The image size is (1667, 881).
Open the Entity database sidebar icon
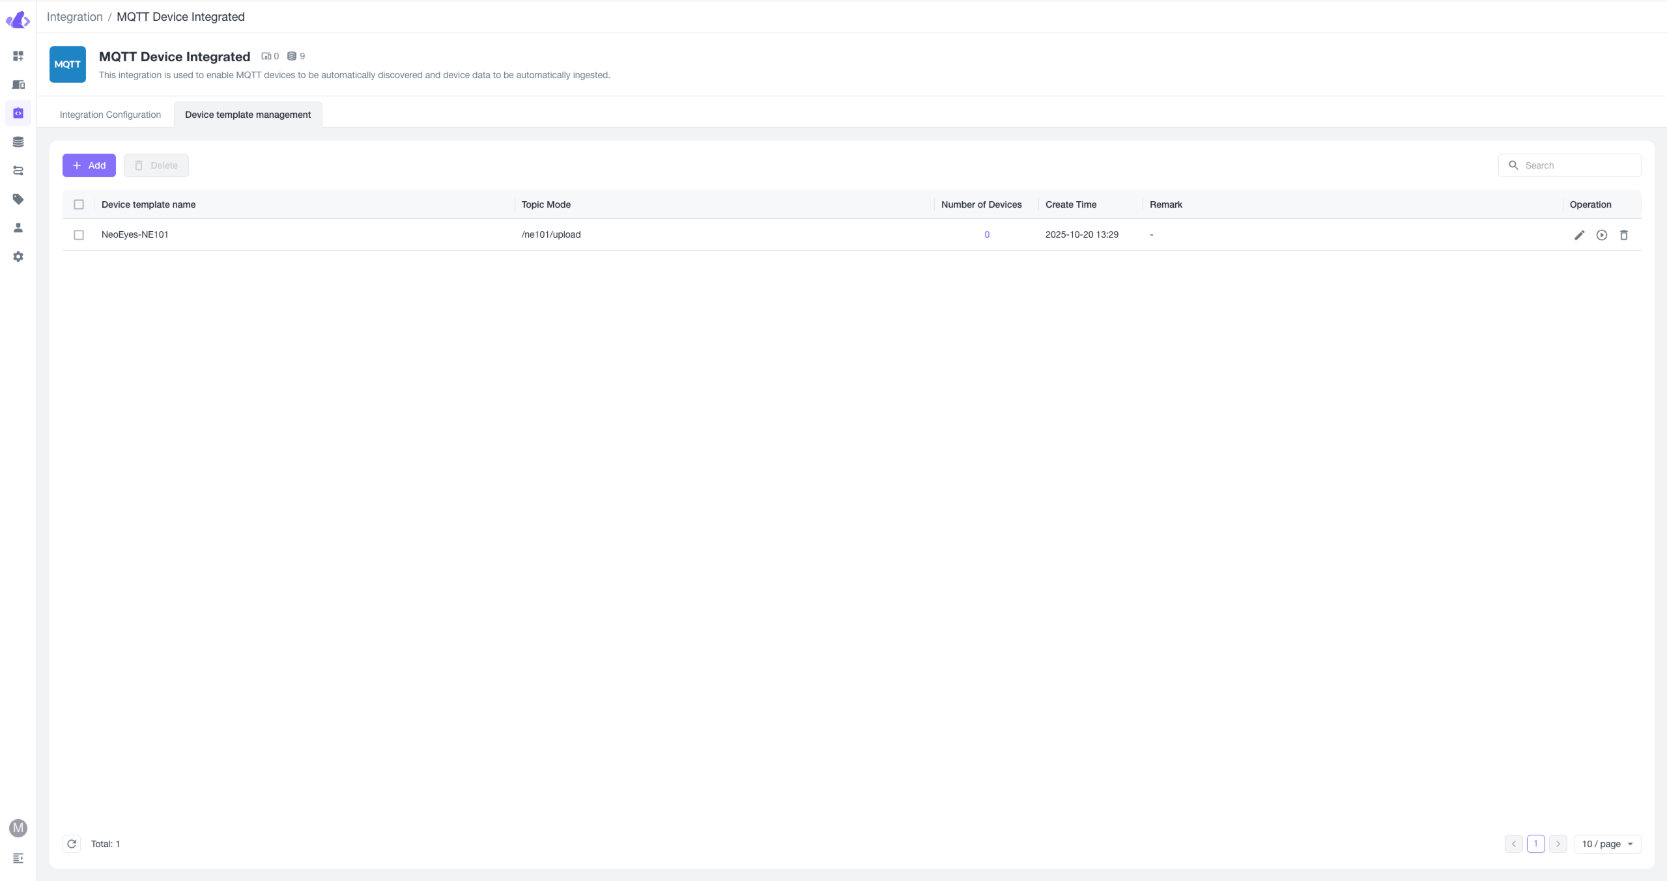(x=18, y=142)
